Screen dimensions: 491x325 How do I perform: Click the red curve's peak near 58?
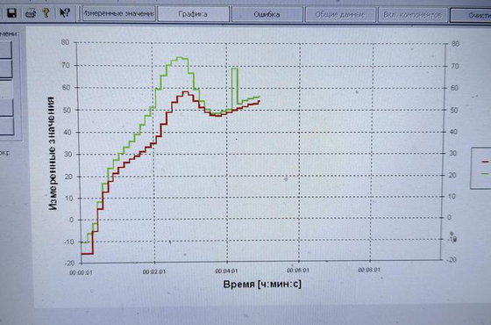click(185, 91)
